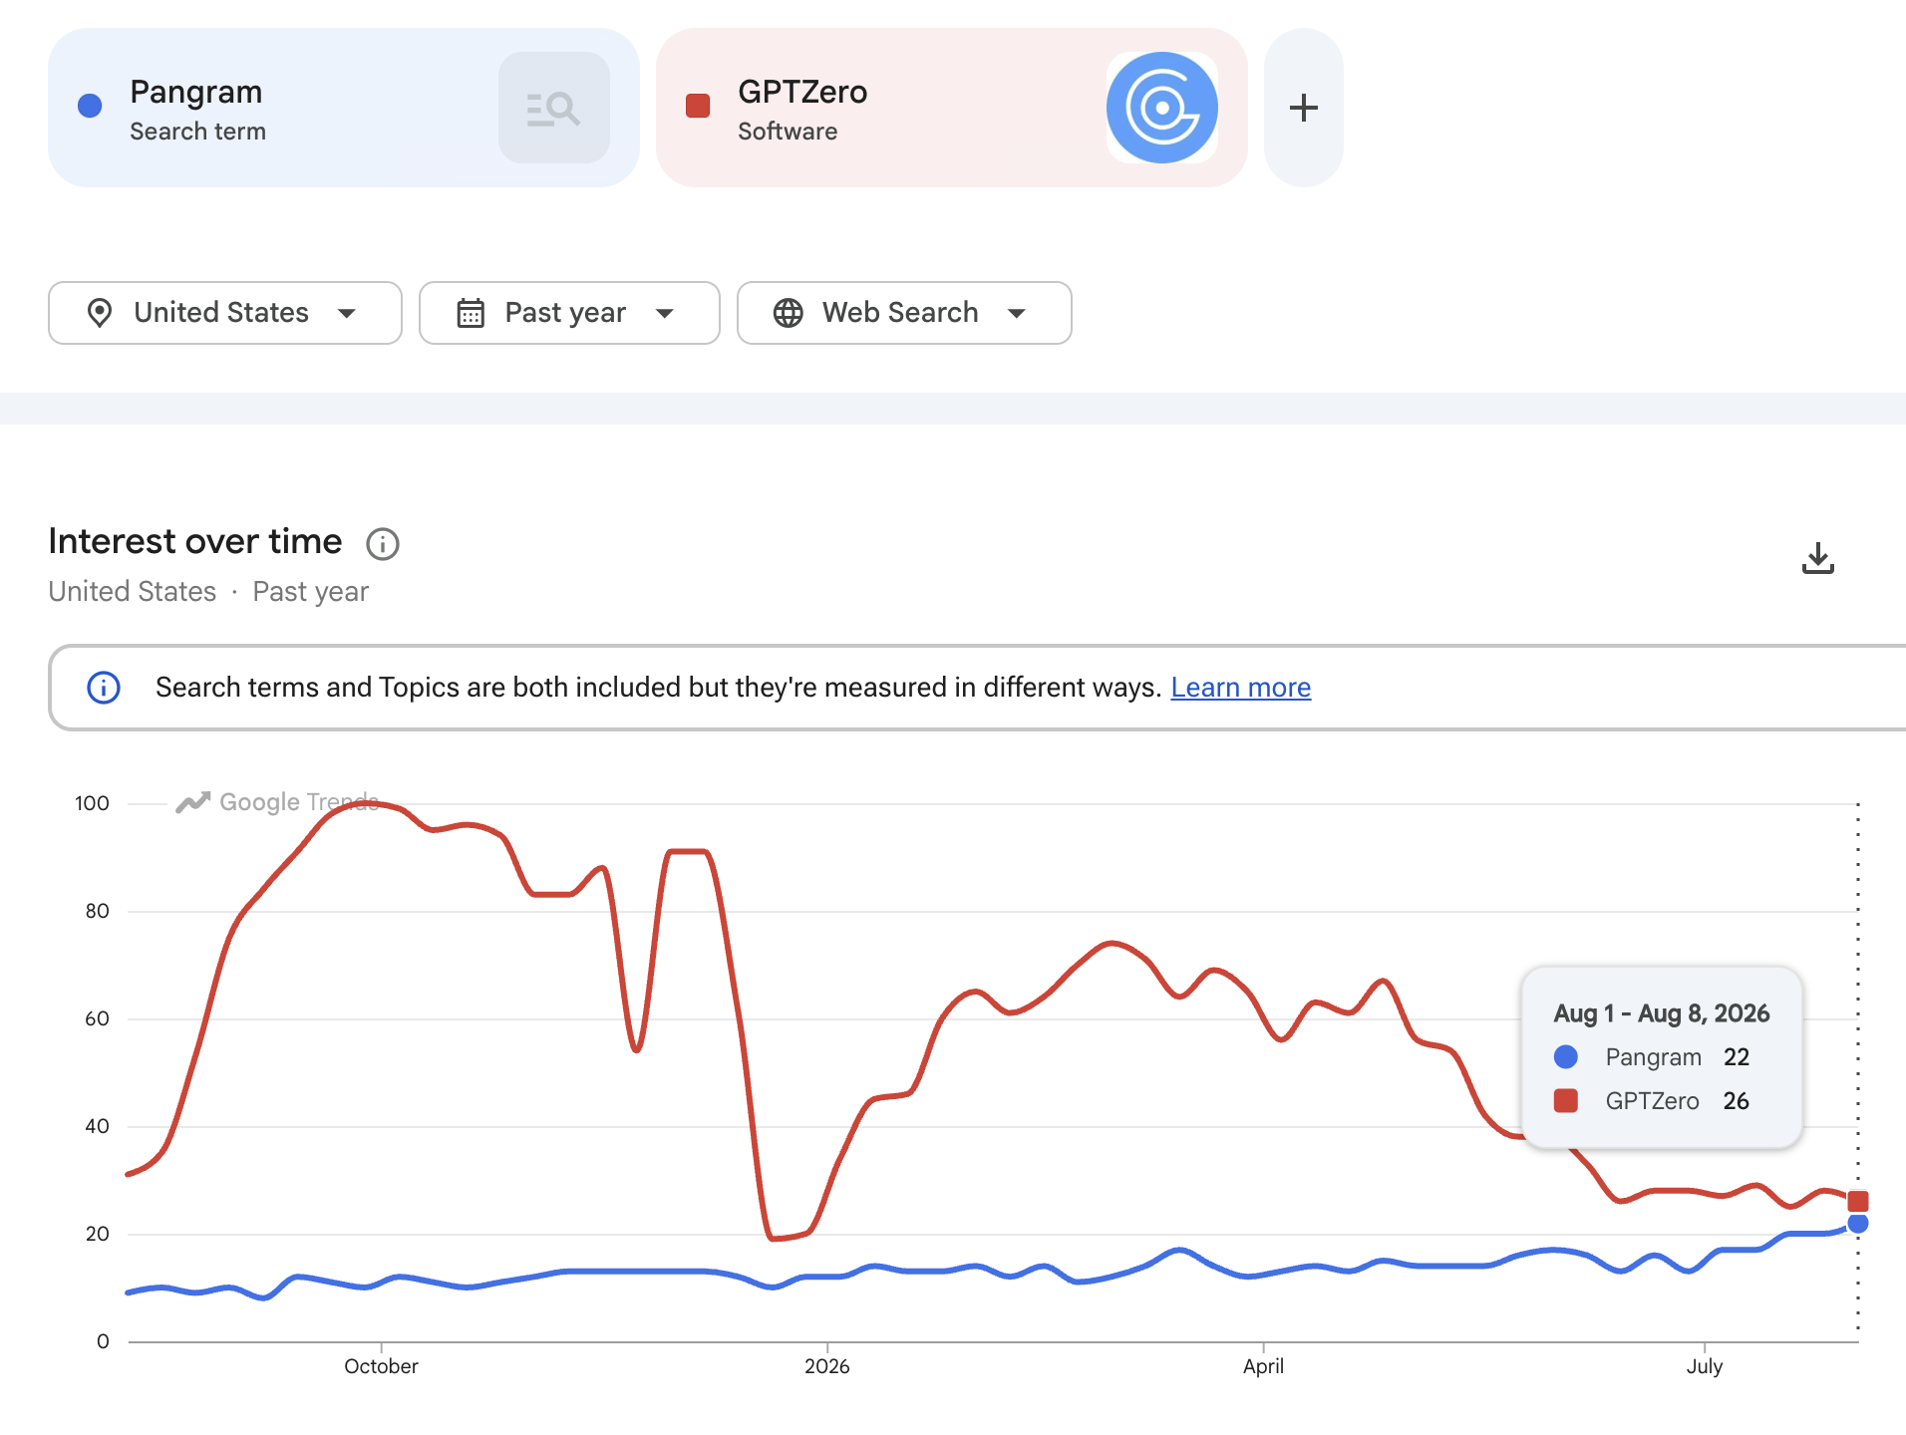Image resolution: width=1906 pixels, height=1435 pixels.
Task: Click the April axis label
Action: pyautogui.click(x=1263, y=1366)
